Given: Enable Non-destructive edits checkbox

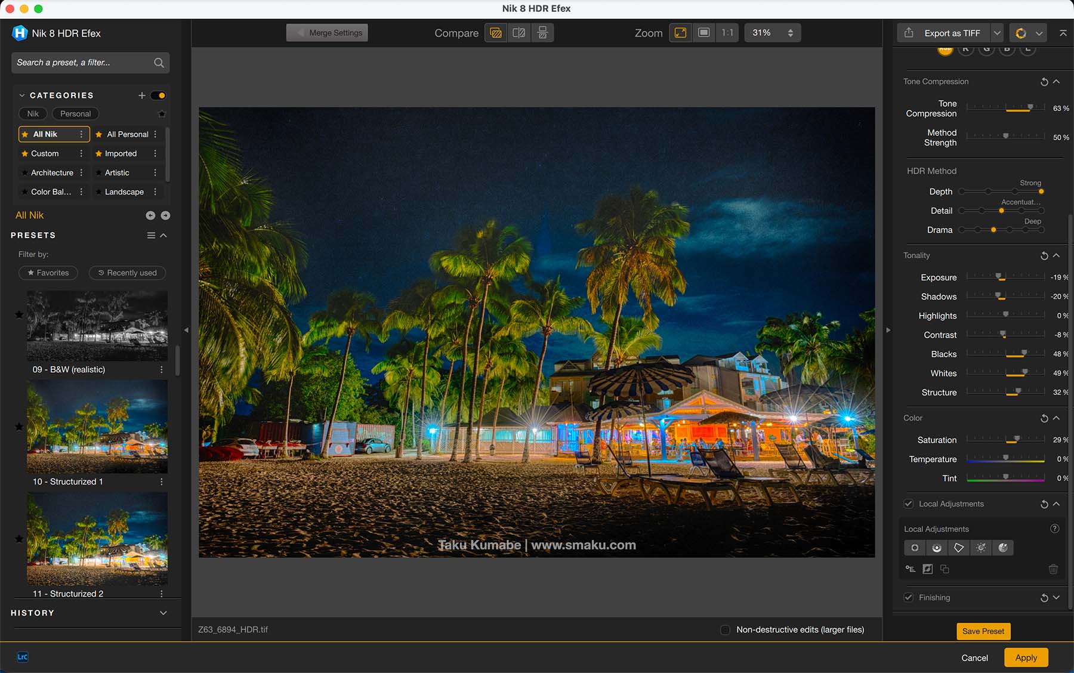Looking at the screenshot, I should click(725, 630).
